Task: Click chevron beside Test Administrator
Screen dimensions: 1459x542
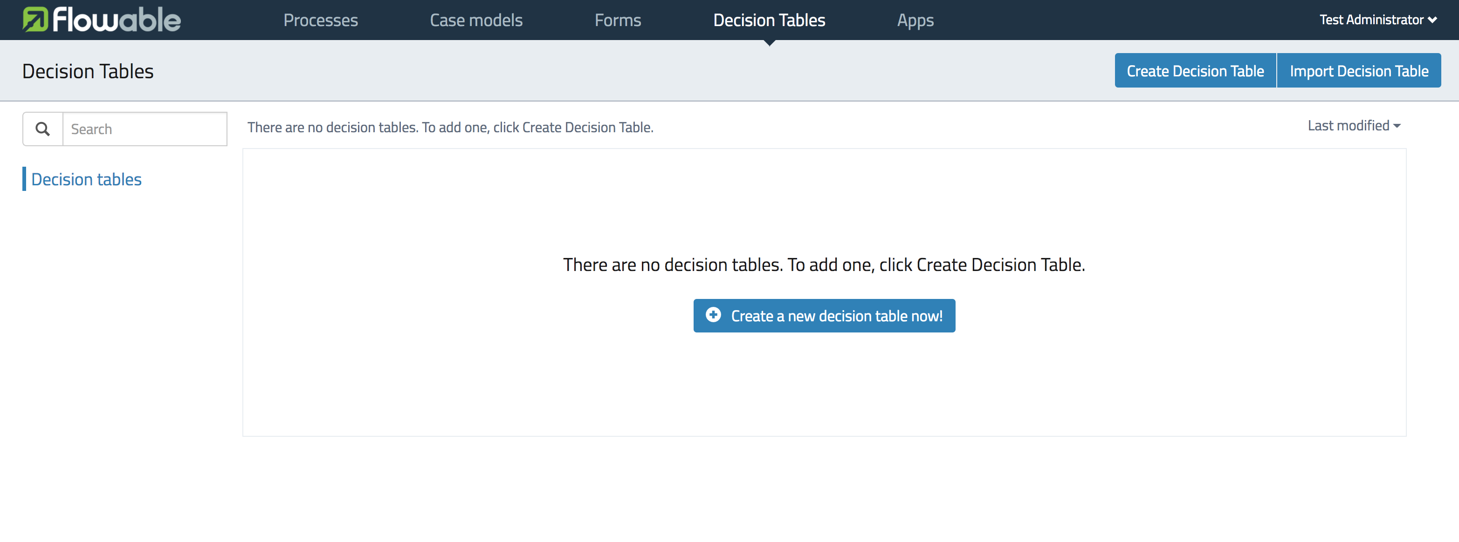Action: click(x=1432, y=20)
